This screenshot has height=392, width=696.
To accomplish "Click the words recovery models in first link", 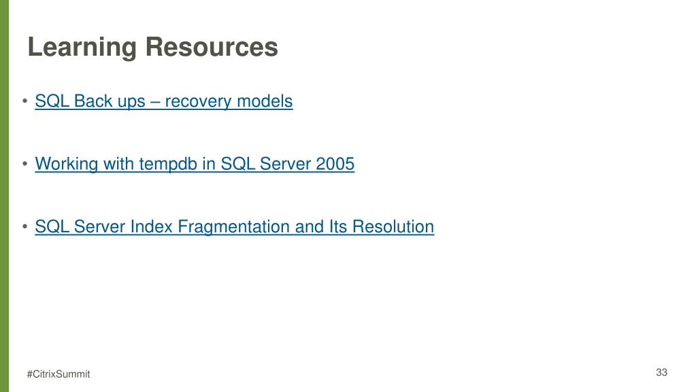I will [229, 101].
